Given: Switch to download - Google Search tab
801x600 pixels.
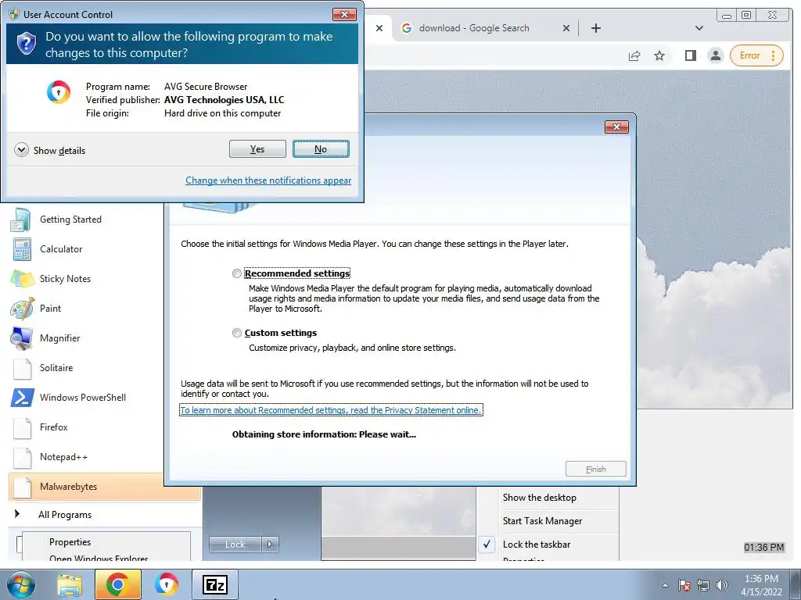Looking at the screenshot, I should (x=474, y=28).
